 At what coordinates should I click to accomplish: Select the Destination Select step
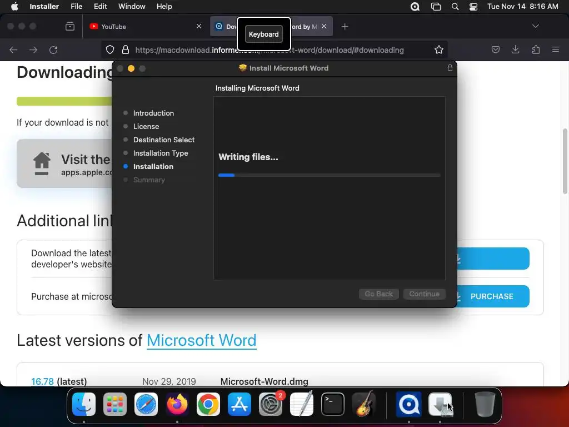[164, 140]
